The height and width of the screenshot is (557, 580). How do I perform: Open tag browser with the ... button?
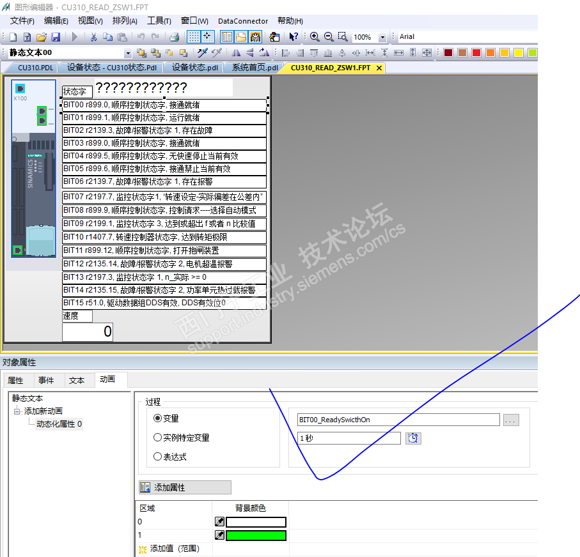(x=511, y=420)
